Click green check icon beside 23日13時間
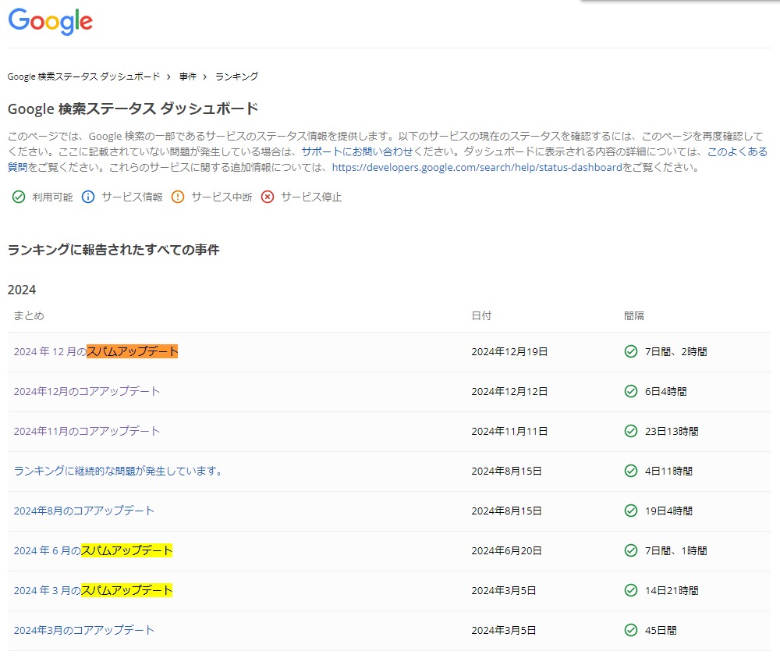Viewport: 780px width, 662px height. coord(631,431)
